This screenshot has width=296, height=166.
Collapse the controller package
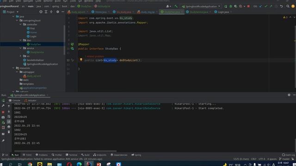[20, 24]
